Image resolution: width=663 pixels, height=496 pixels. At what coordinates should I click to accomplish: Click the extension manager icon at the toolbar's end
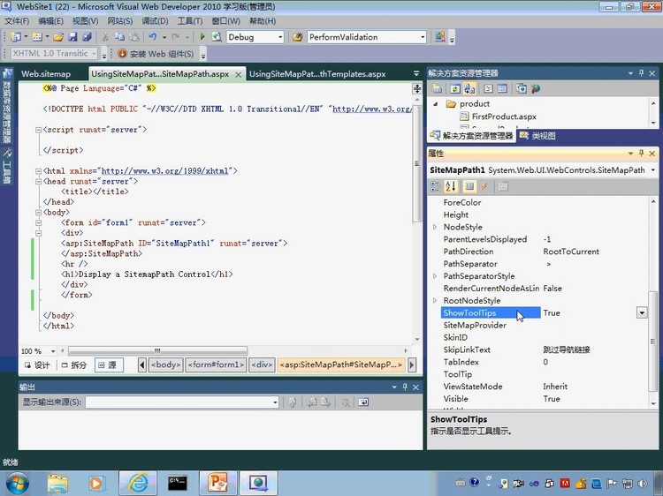[x=439, y=37]
